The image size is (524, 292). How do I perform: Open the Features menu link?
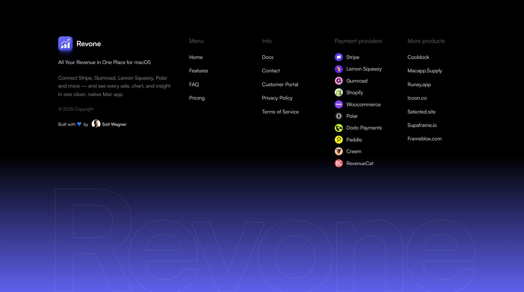pyautogui.click(x=199, y=71)
